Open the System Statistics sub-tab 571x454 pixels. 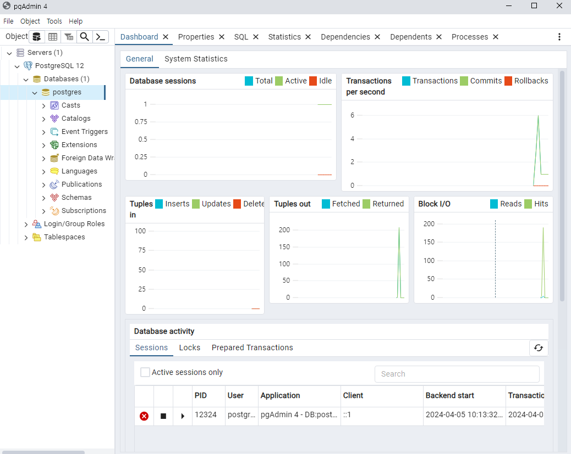coord(196,59)
